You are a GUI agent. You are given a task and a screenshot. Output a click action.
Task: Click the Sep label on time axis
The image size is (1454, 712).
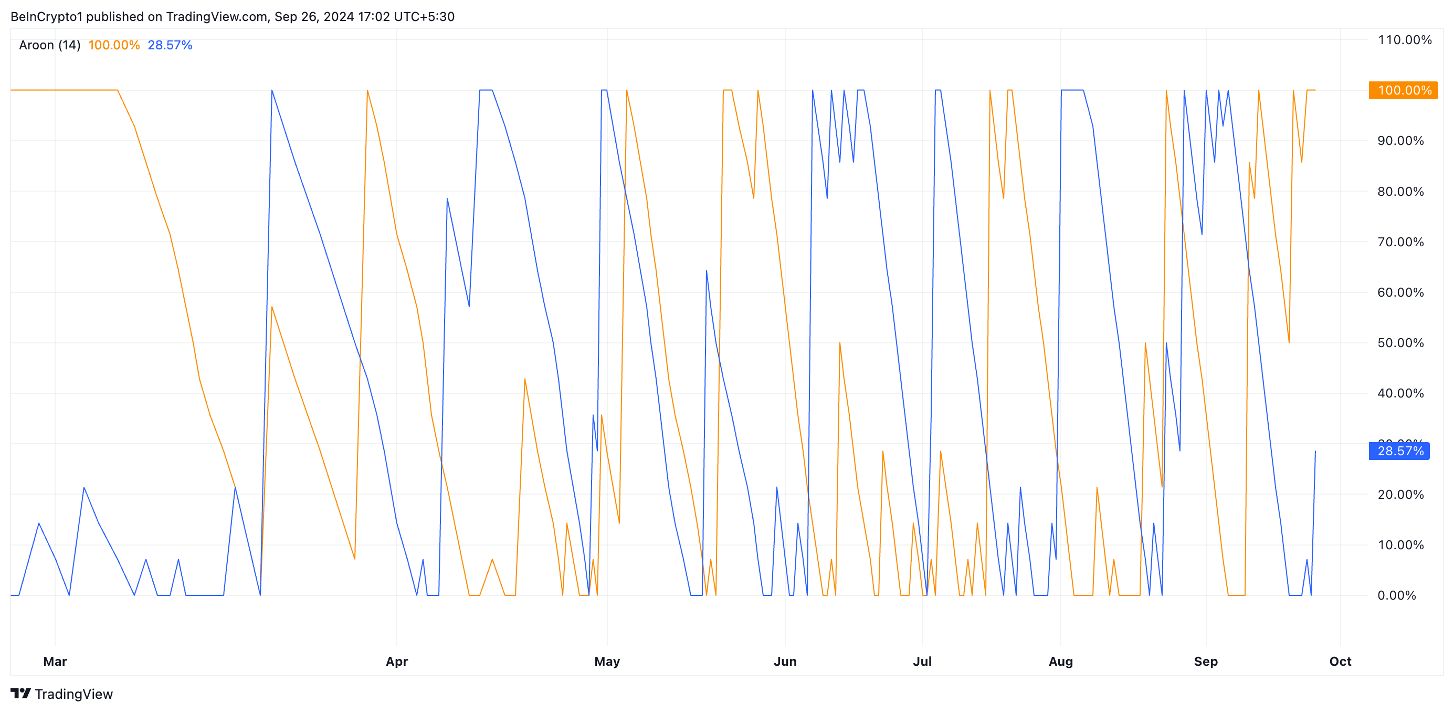coord(1206,661)
